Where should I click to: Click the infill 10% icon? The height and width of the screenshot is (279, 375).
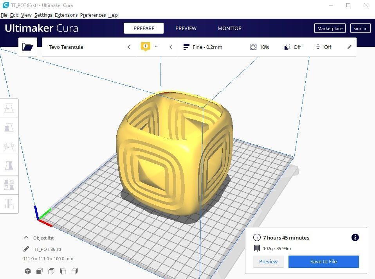(x=253, y=47)
